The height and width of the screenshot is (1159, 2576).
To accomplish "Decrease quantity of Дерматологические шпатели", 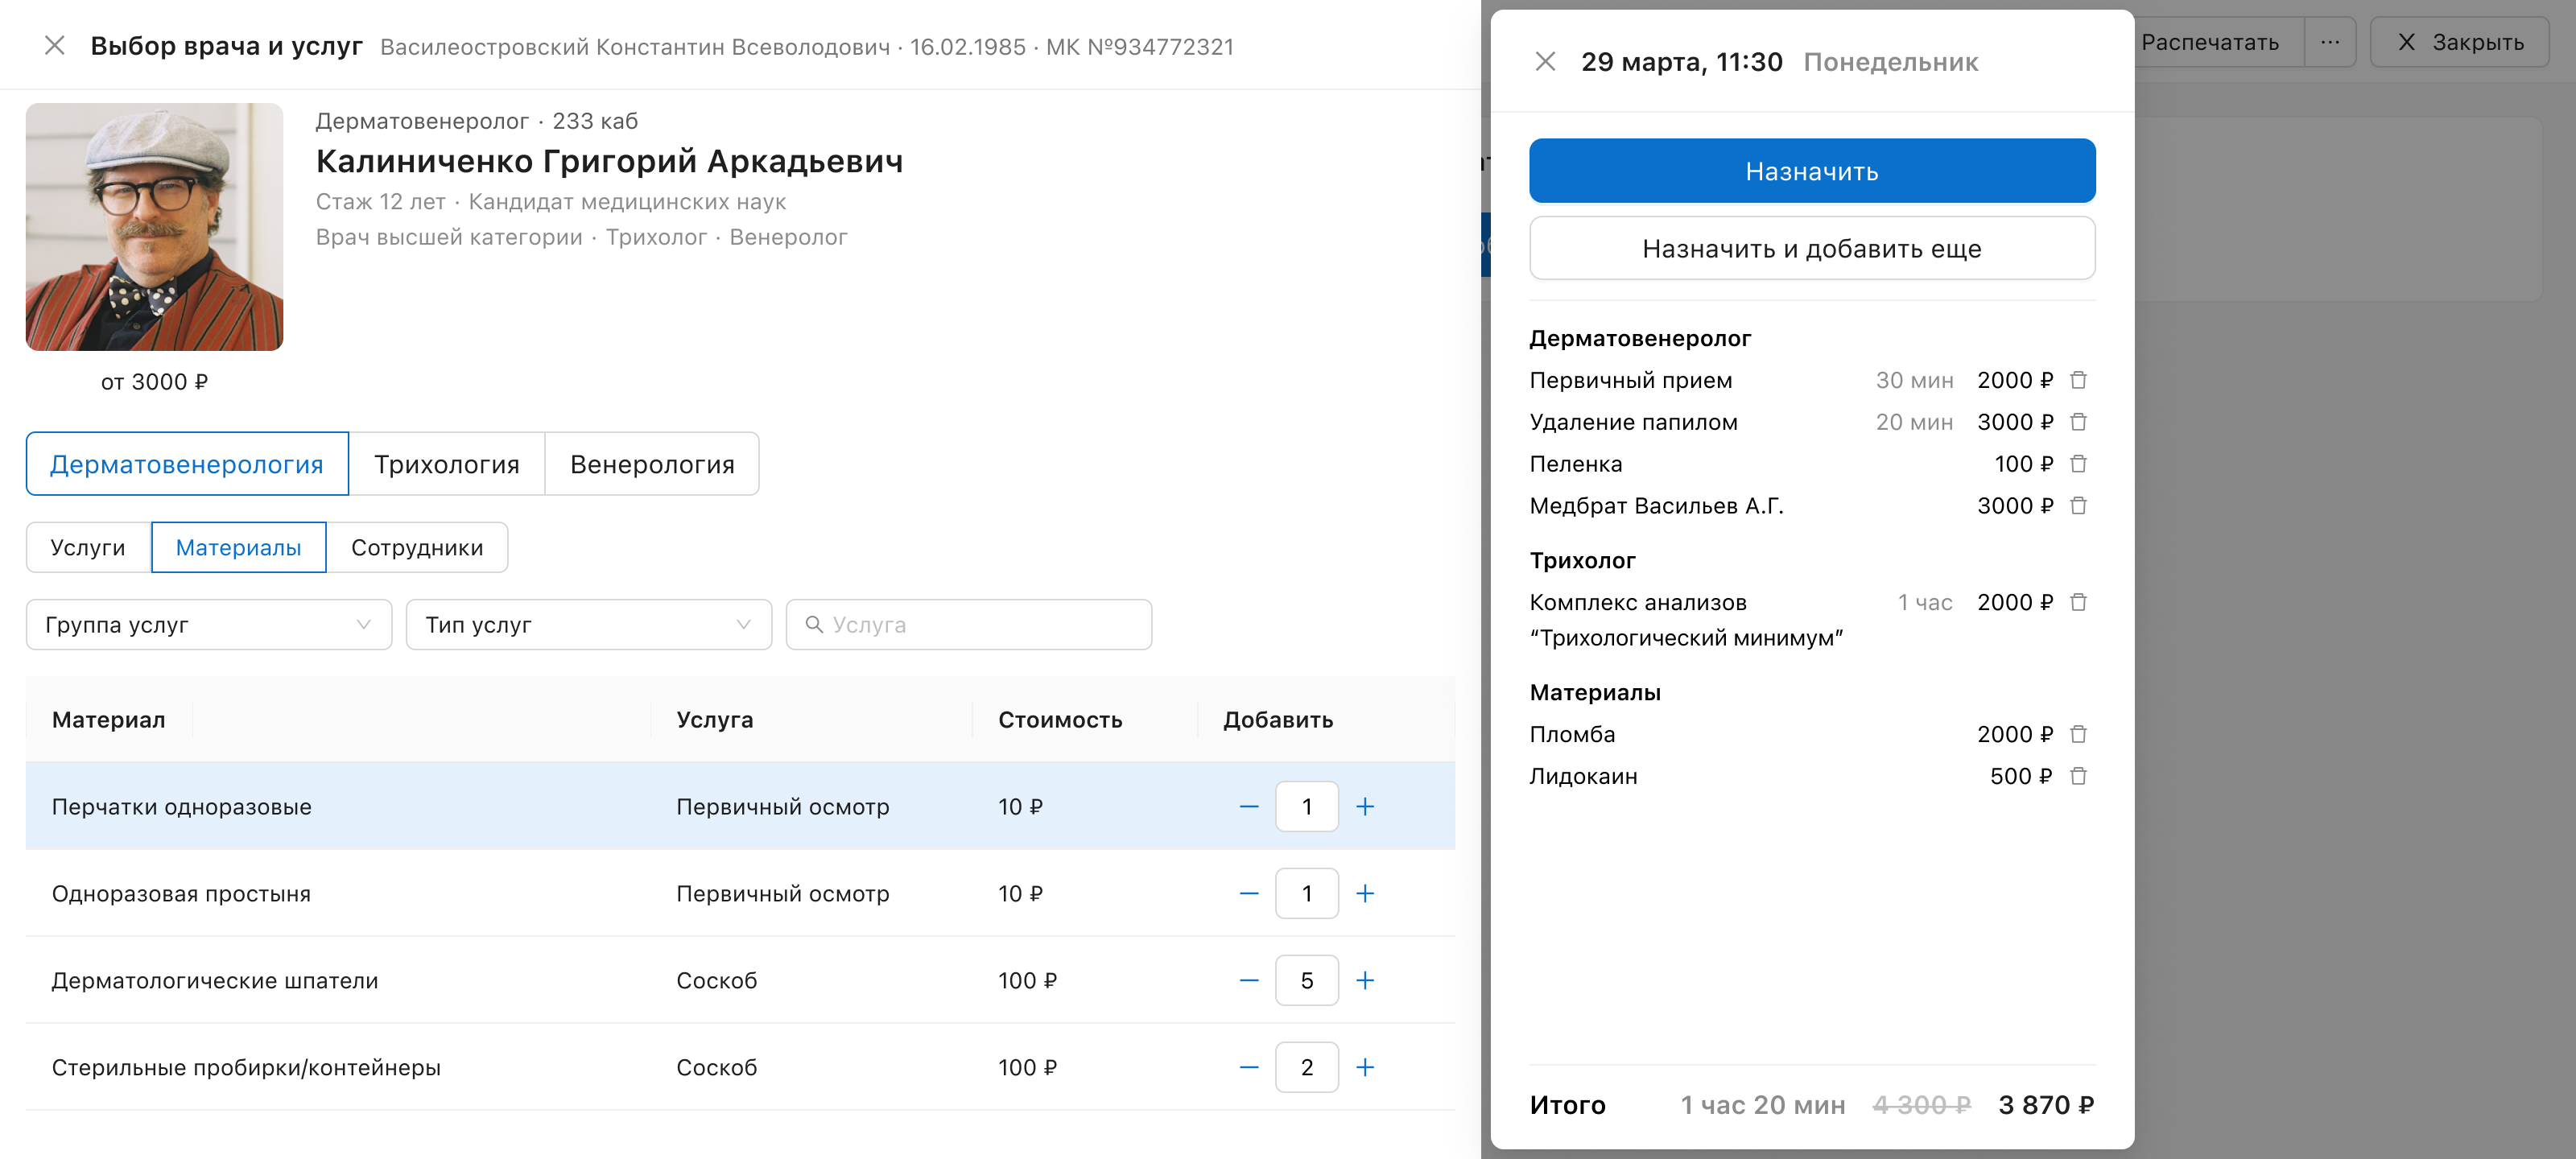I will pos(1249,980).
